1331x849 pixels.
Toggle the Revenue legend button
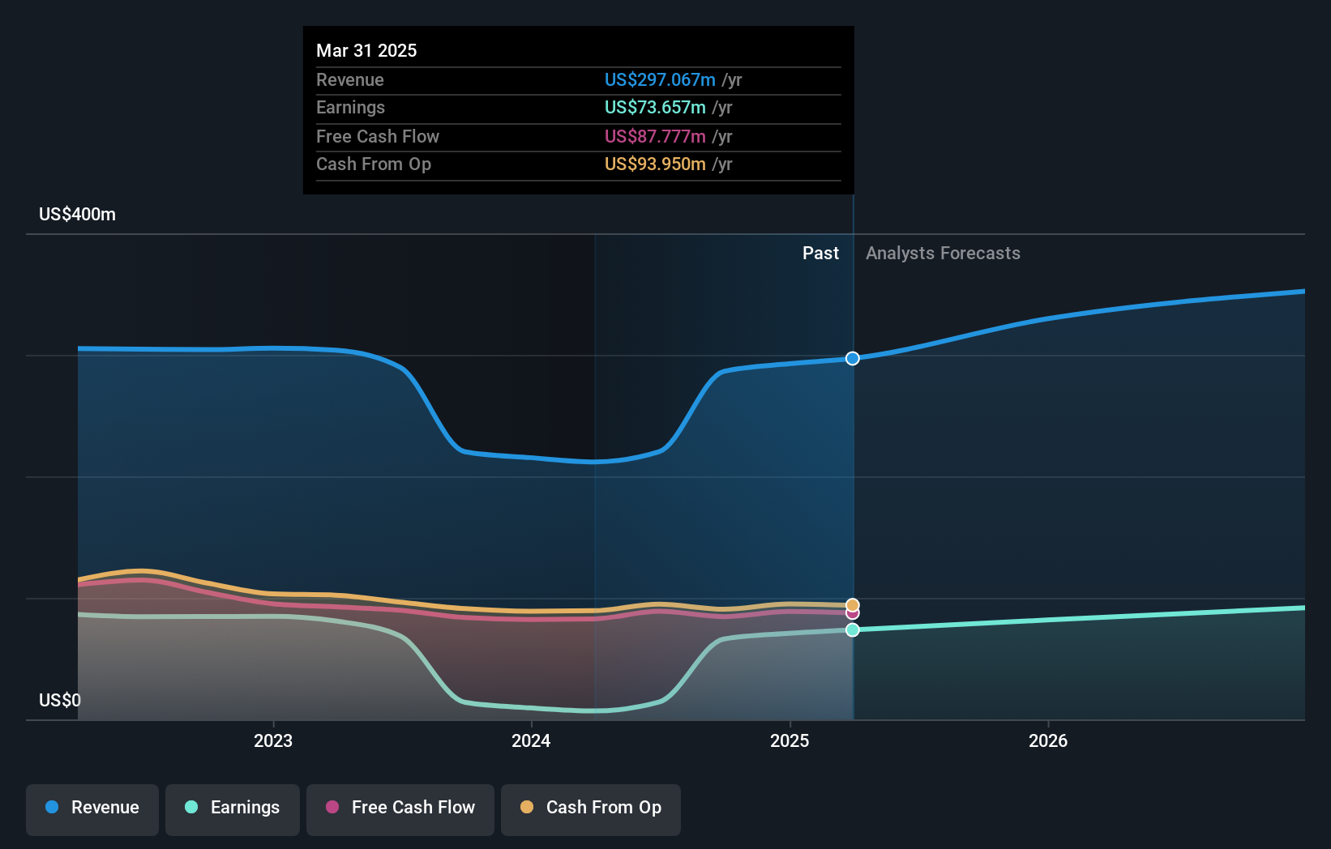(x=92, y=809)
